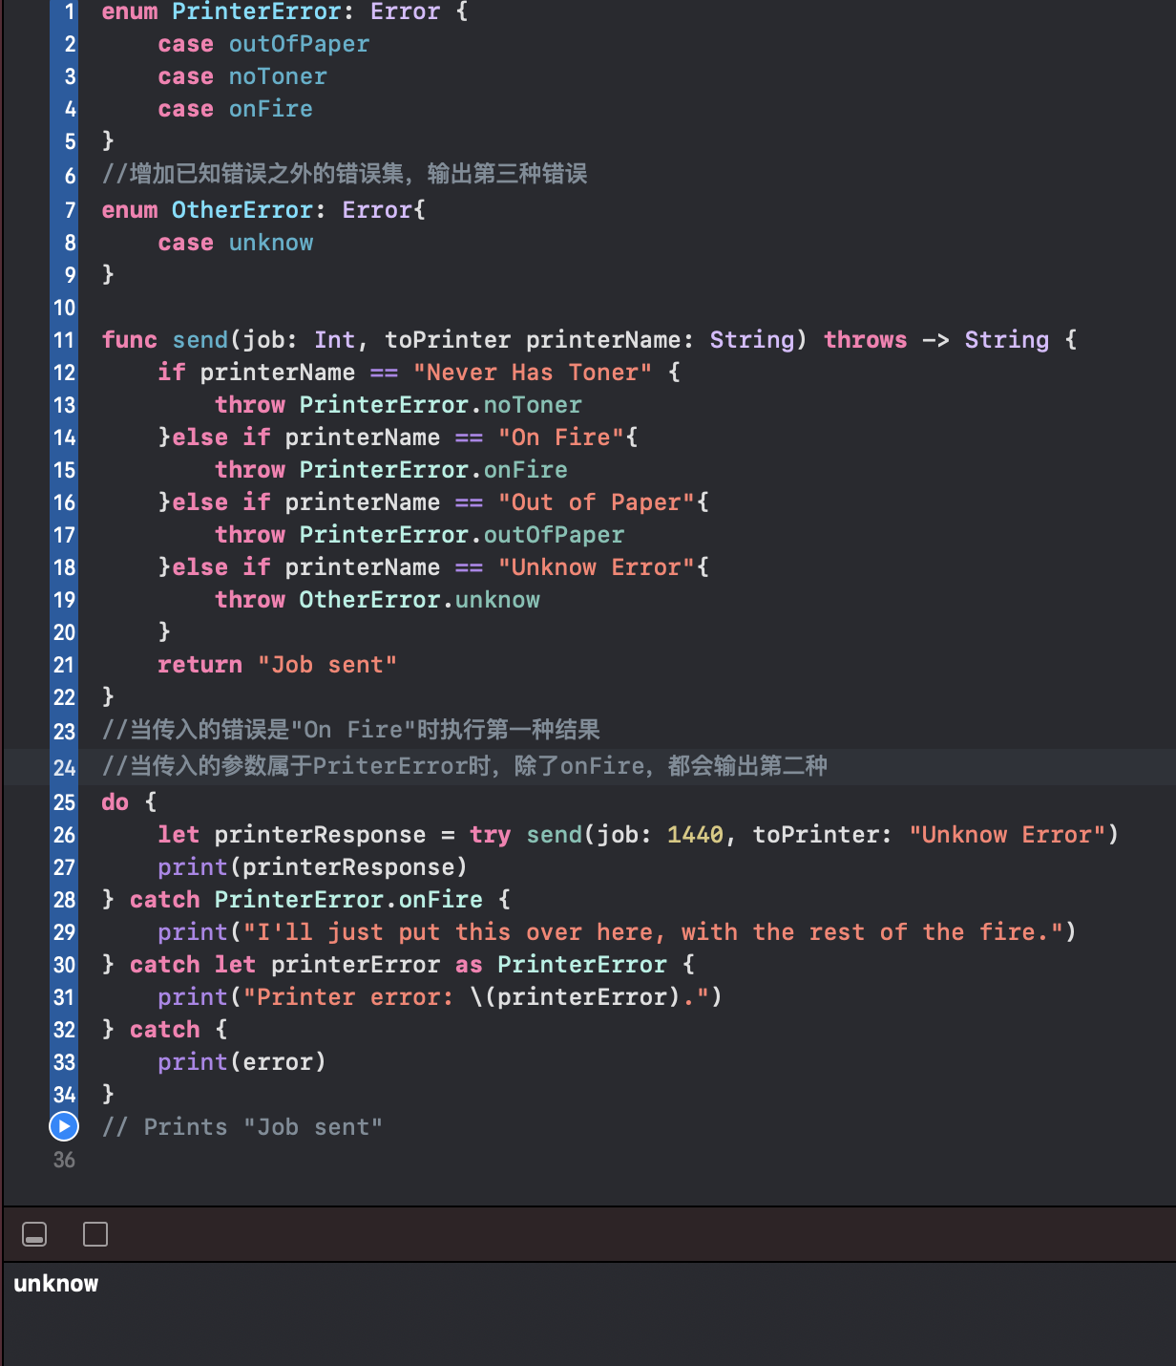Click 'as PrinterError' on line 30
Image resolution: width=1176 pixels, height=1366 pixels.
(561, 965)
